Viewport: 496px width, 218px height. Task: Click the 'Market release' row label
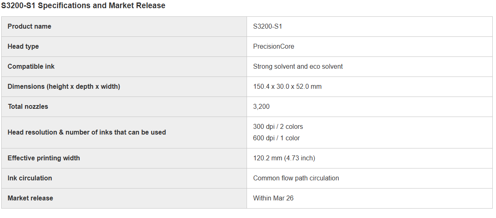pyautogui.click(x=30, y=198)
